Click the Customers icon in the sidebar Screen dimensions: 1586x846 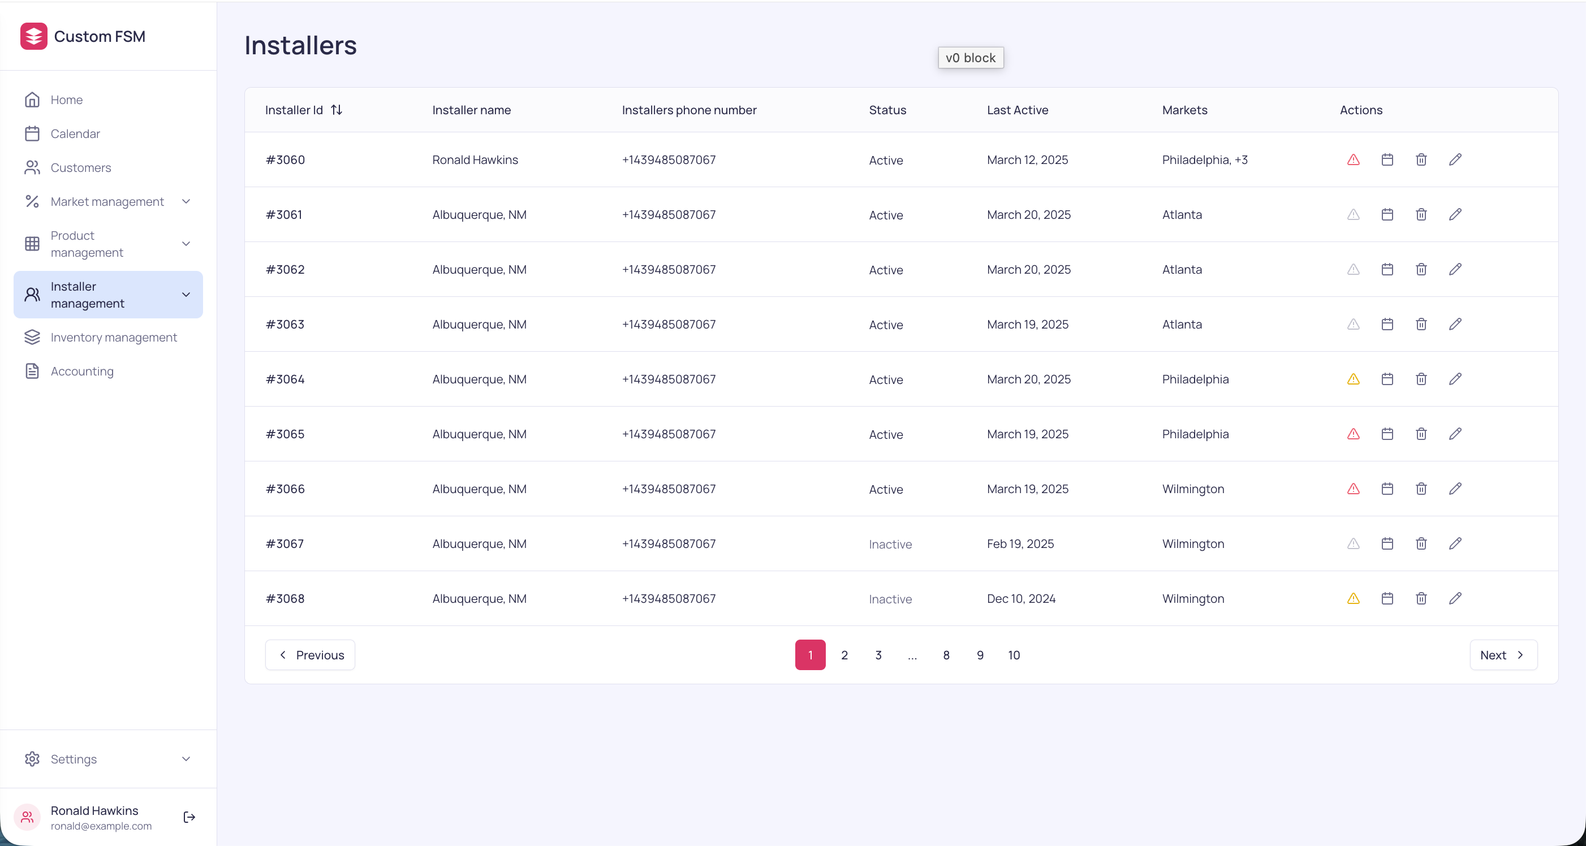[x=33, y=167]
